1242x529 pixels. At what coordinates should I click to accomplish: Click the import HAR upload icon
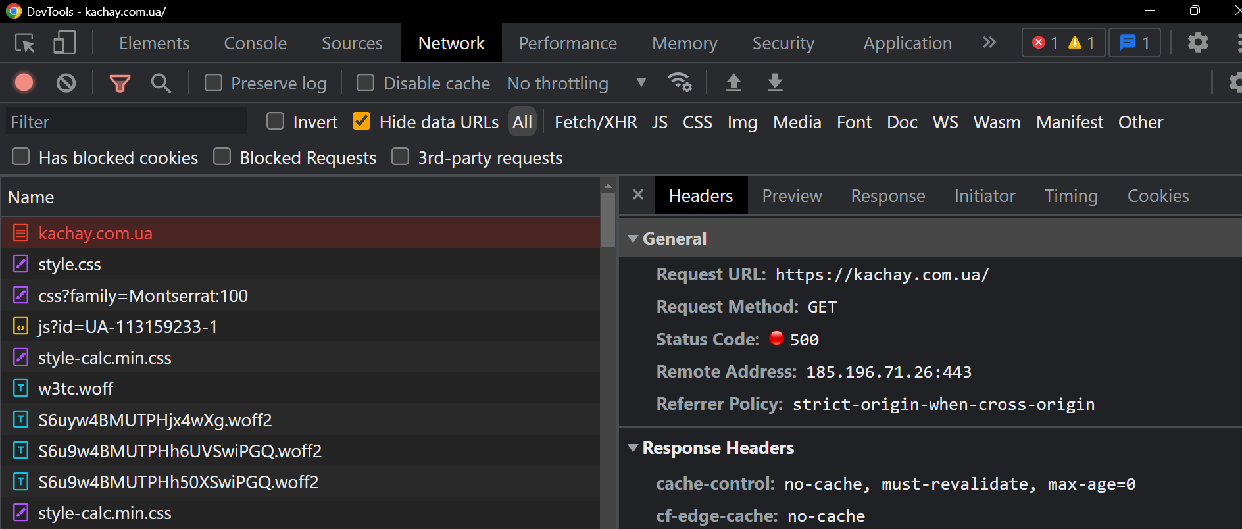click(733, 83)
